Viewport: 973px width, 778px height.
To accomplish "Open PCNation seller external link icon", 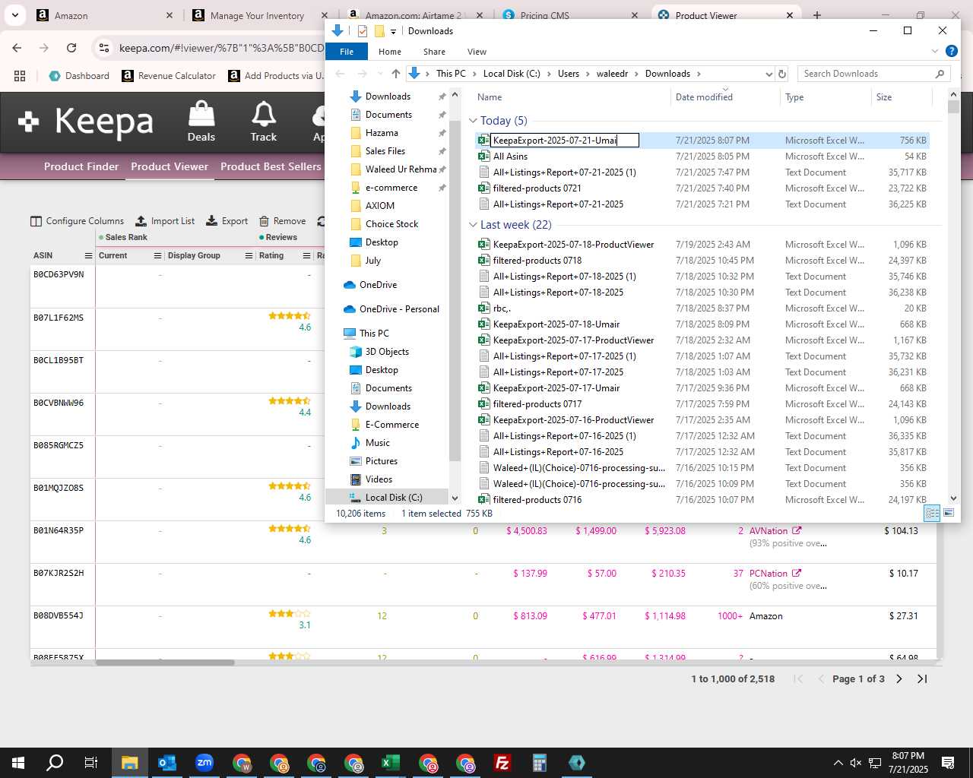I will click(x=796, y=574).
